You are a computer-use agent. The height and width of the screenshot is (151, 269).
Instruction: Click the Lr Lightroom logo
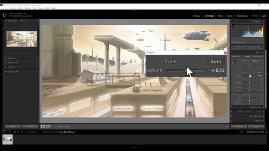pyautogui.click(x=5, y=15)
